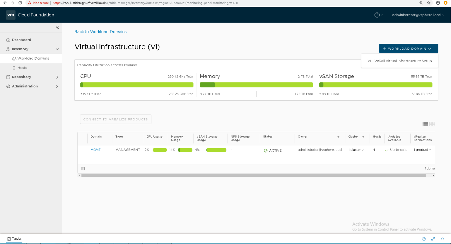The height and width of the screenshot is (244, 451).
Task: Click the orange browser update icon
Action: 446,3
